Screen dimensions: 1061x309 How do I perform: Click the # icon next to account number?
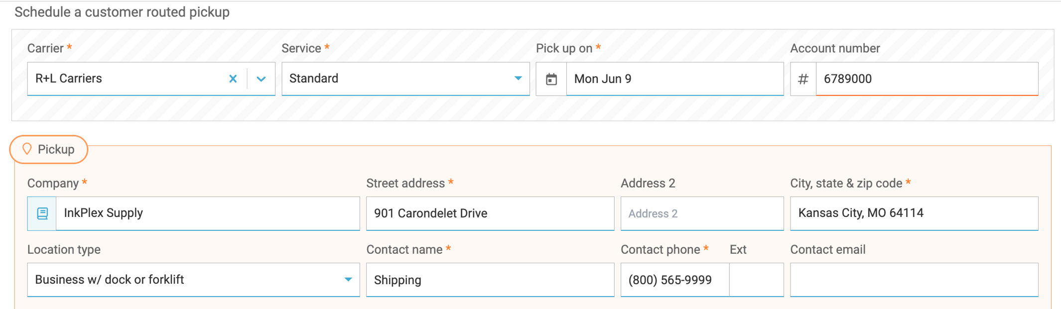click(x=802, y=79)
